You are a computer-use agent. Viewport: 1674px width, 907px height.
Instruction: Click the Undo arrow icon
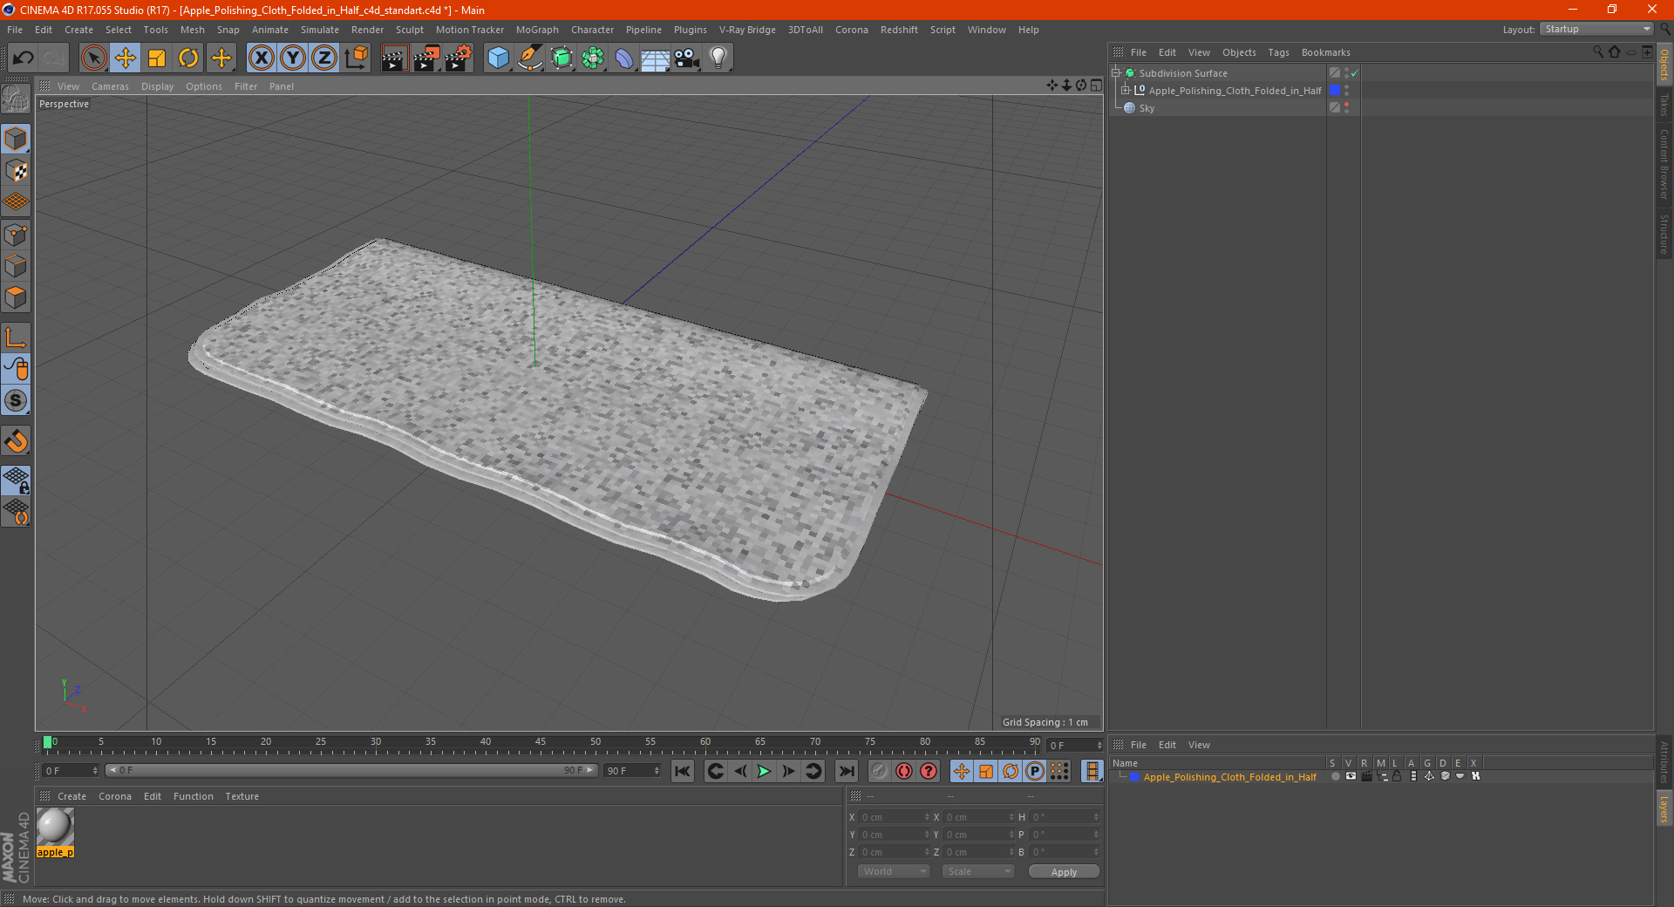point(24,58)
